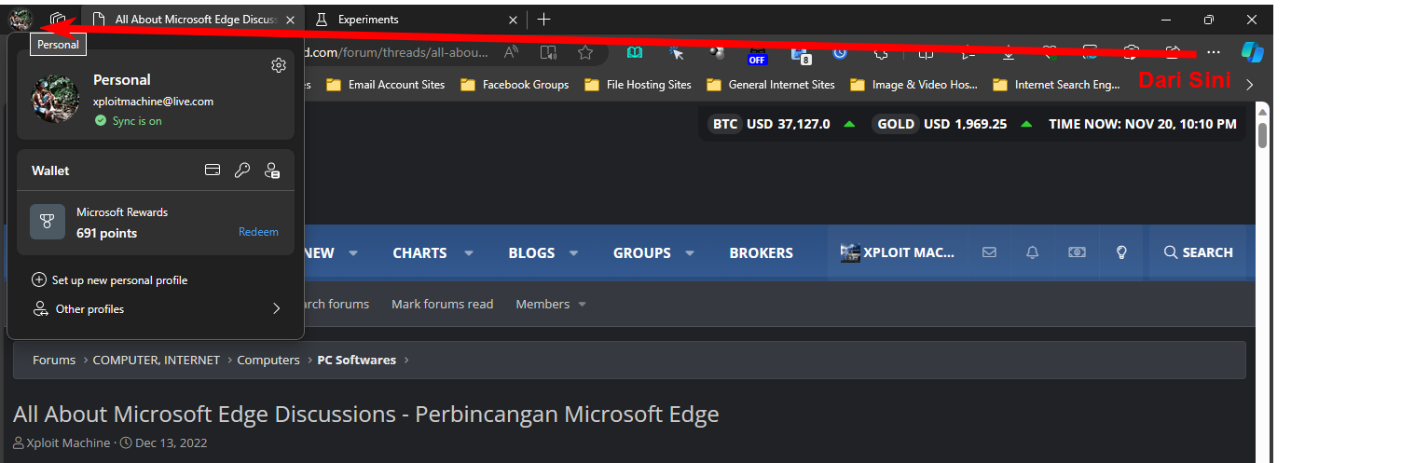Expand the GROUPS menu dropdown arrow
1401x463 pixels.
click(x=690, y=253)
